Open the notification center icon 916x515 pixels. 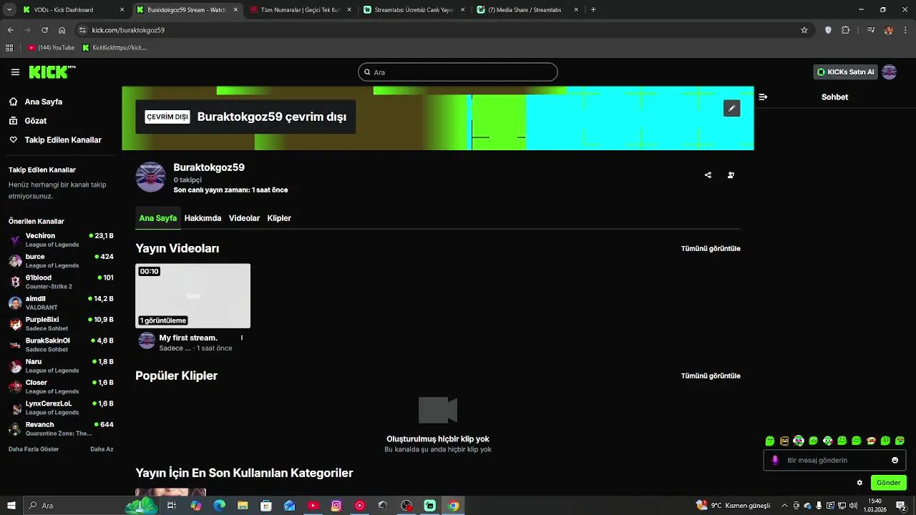[x=901, y=506]
